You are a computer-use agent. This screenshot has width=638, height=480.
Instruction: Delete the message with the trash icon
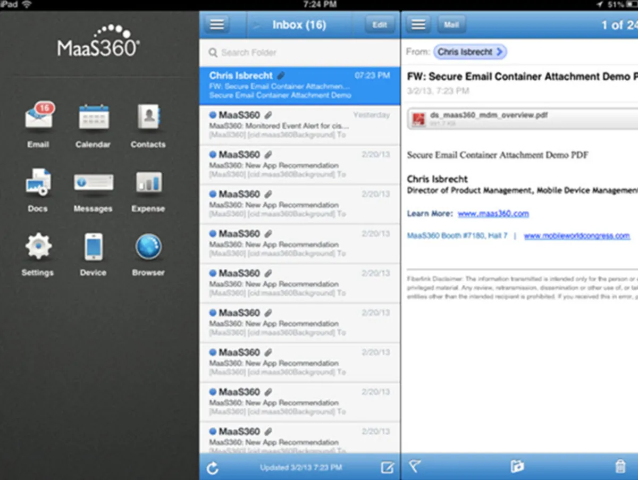click(x=620, y=467)
